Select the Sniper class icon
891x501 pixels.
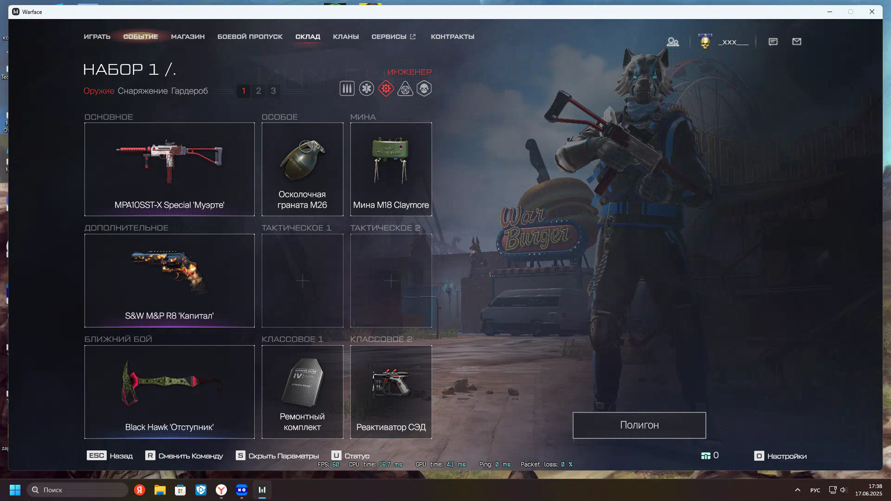click(405, 89)
